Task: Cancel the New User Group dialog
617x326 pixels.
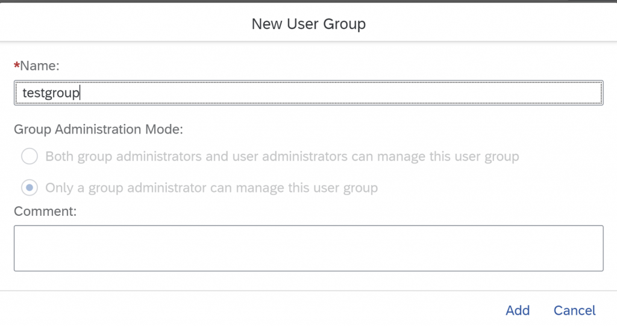Action: (574, 310)
